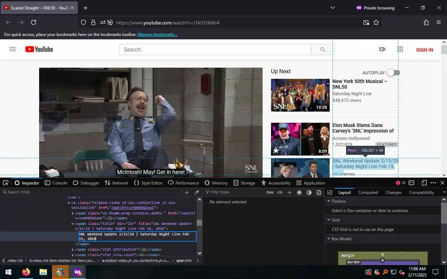Show site security padlock info

coord(93,22)
